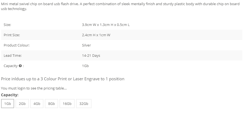The width and height of the screenshot is (245, 113).
Task: Choose the 16Gb capacity button
Action: pos(67,104)
